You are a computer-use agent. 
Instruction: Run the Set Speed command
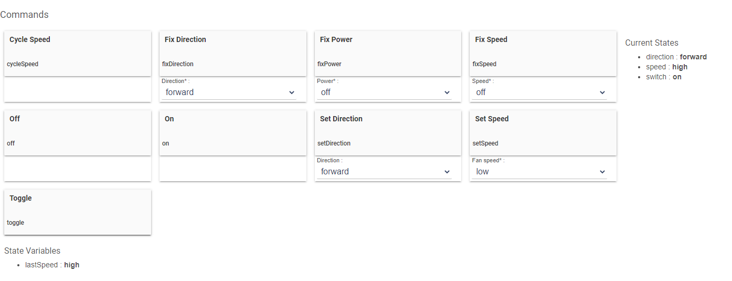coord(543,133)
